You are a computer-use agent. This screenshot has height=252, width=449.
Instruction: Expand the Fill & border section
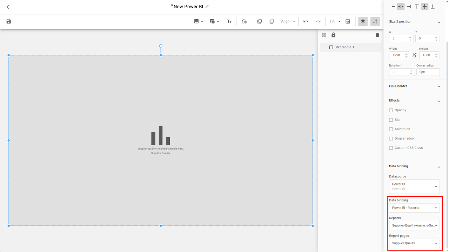click(414, 86)
